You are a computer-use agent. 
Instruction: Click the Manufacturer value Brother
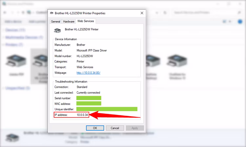81,45
